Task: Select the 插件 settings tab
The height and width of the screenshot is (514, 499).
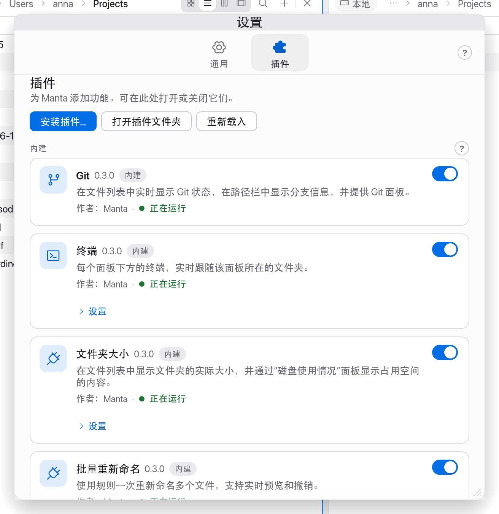Action: tap(280, 53)
